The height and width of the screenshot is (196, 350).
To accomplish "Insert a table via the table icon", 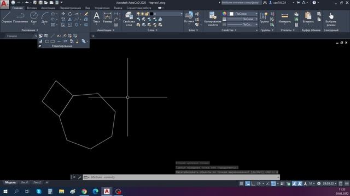I will [x=115, y=25].
